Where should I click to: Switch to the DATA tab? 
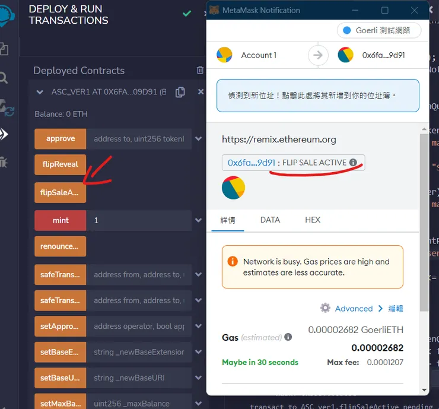270,220
